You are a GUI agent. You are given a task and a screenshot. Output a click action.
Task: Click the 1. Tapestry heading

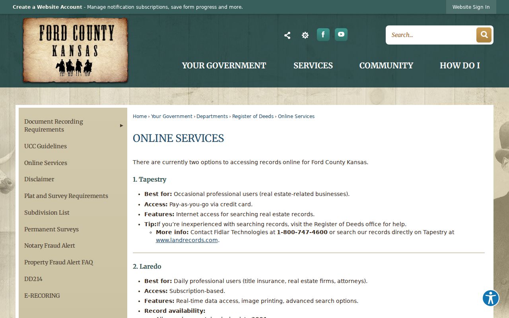pyautogui.click(x=150, y=179)
